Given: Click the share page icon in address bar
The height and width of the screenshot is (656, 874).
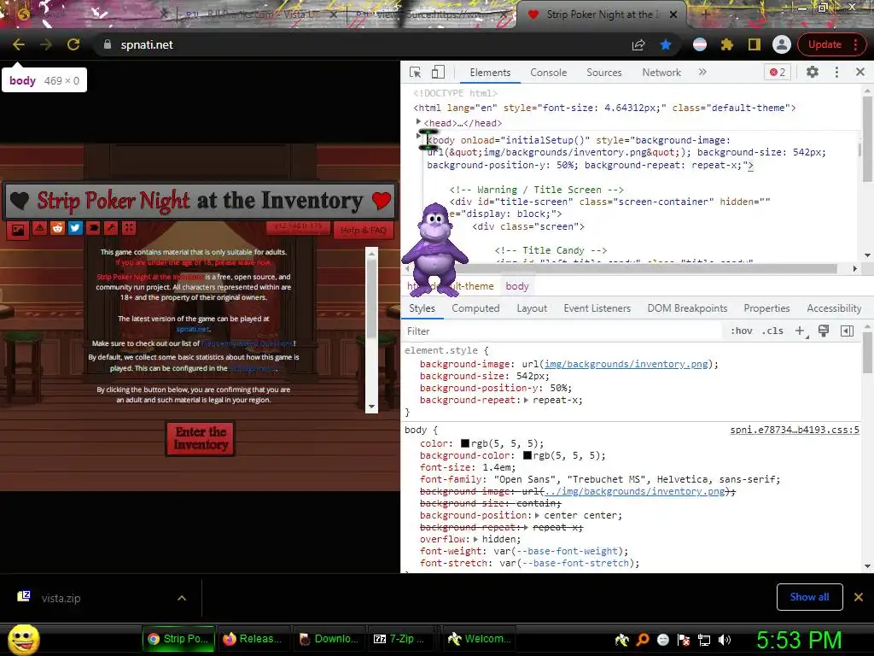Looking at the screenshot, I should tap(638, 44).
